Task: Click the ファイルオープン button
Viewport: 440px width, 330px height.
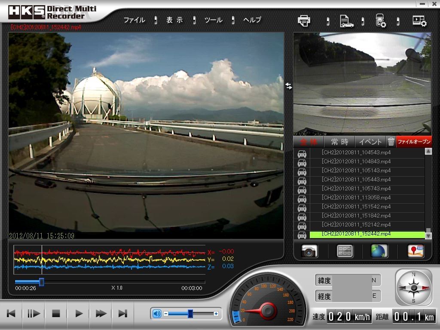Action: click(414, 142)
